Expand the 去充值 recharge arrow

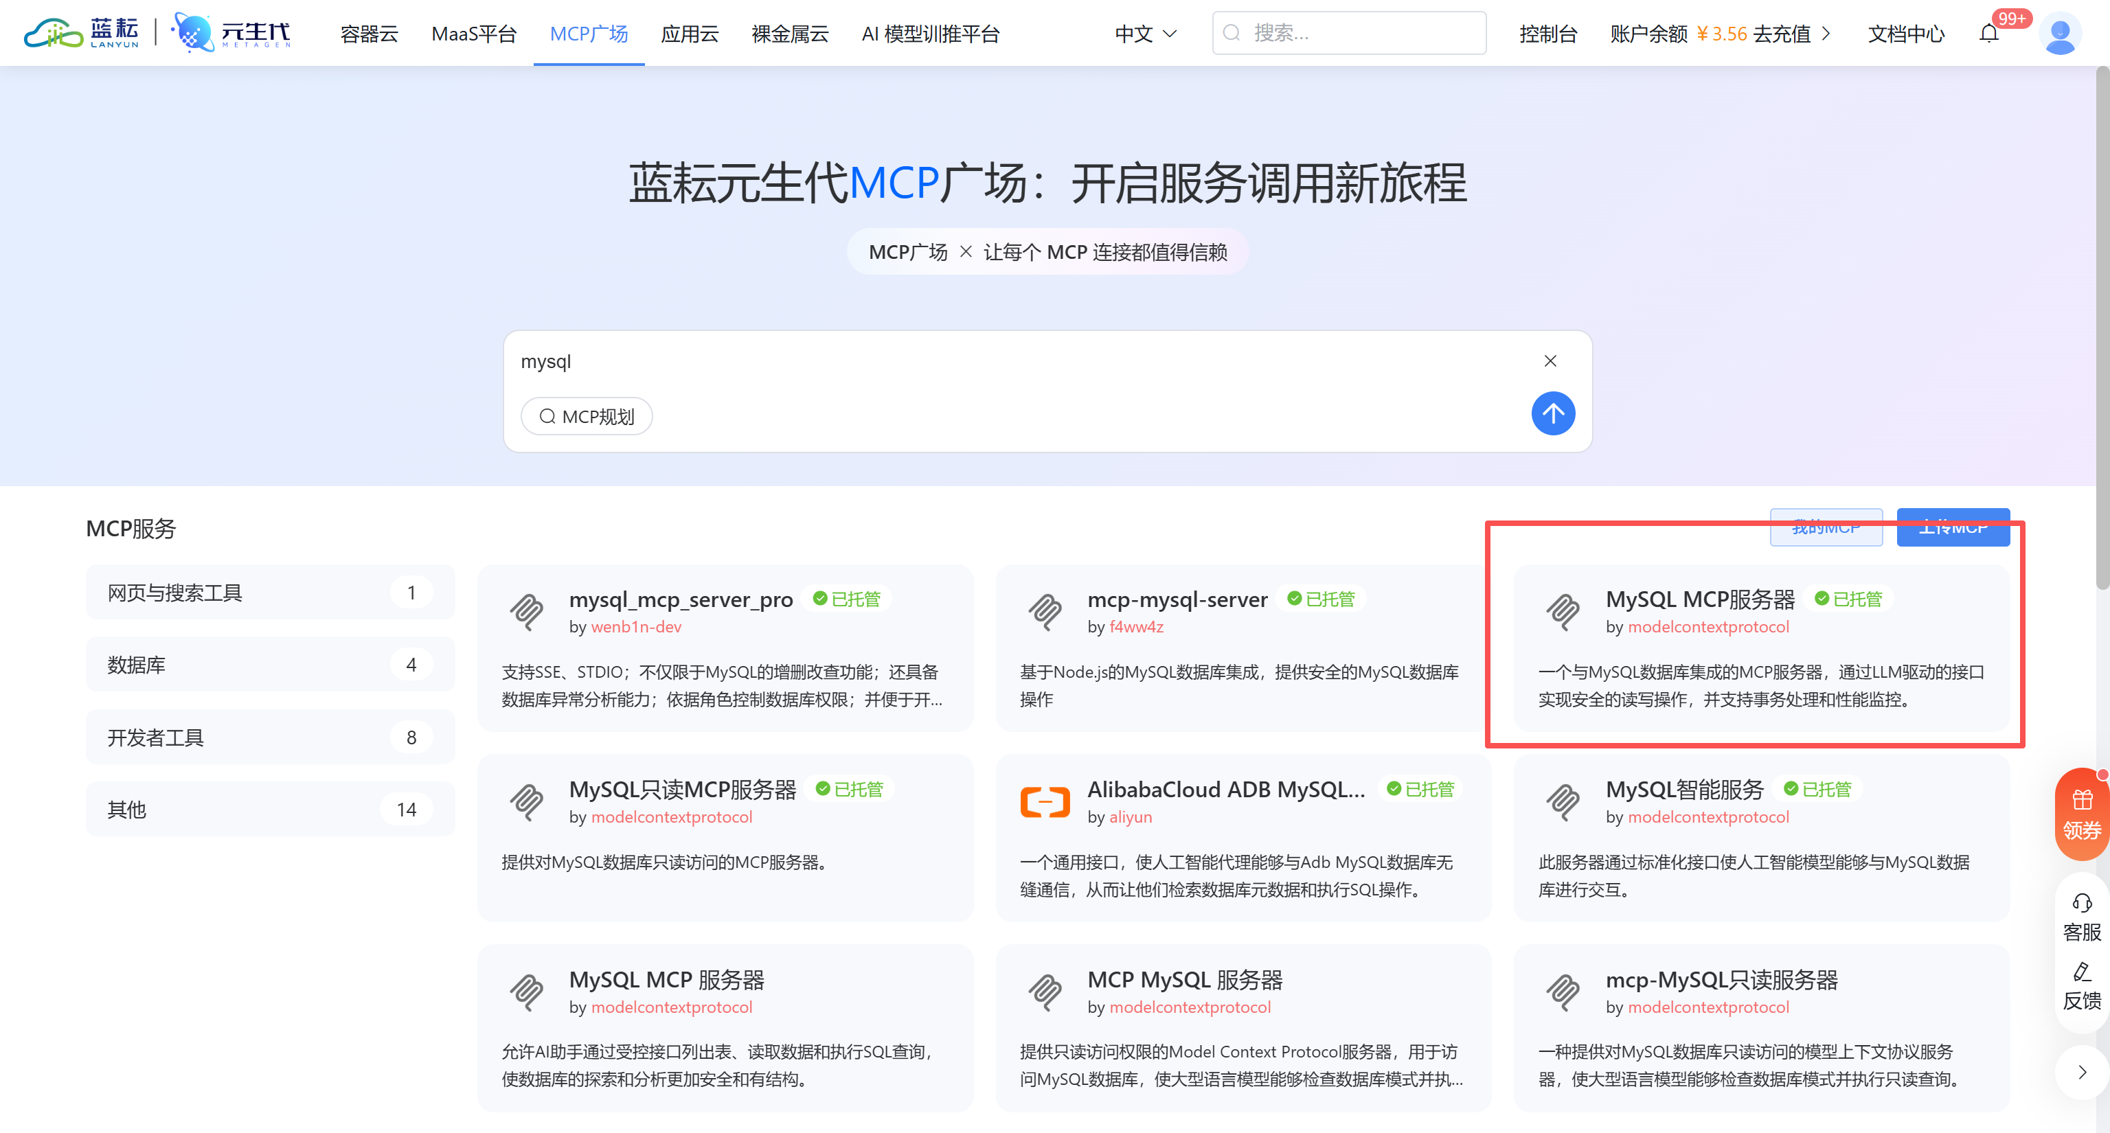pyautogui.click(x=1826, y=34)
